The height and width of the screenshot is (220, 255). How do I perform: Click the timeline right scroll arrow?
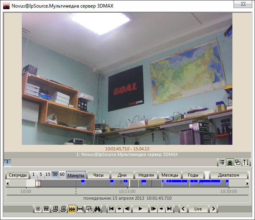coord(247,183)
